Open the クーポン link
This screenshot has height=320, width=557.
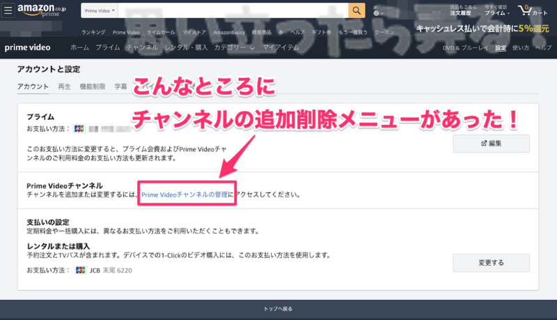point(384,32)
